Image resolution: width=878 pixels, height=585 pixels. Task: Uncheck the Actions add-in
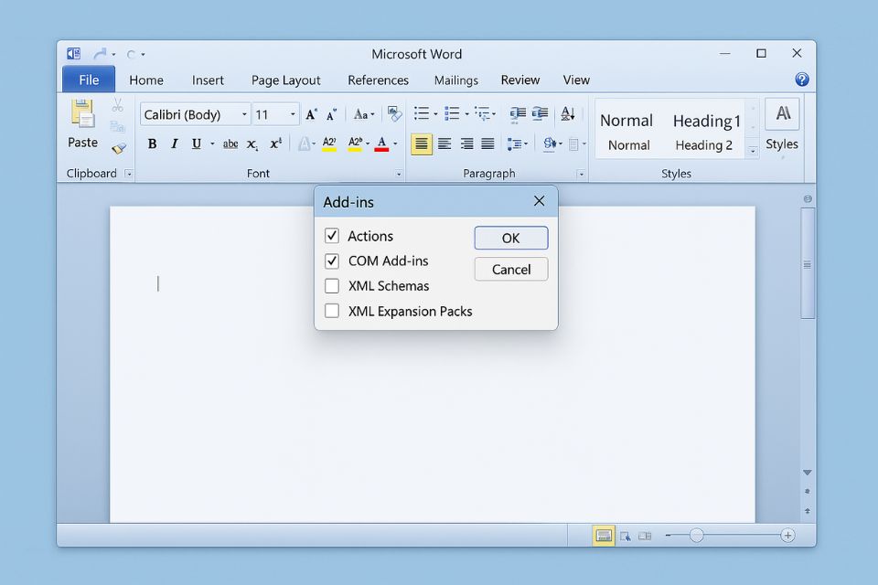[332, 236]
